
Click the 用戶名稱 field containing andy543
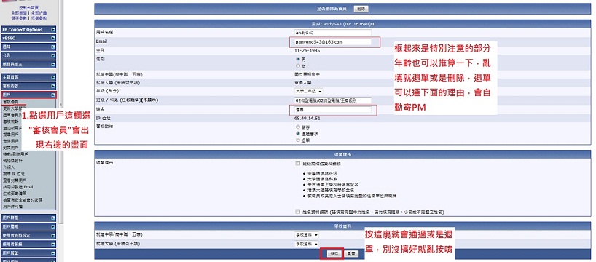click(333, 33)
